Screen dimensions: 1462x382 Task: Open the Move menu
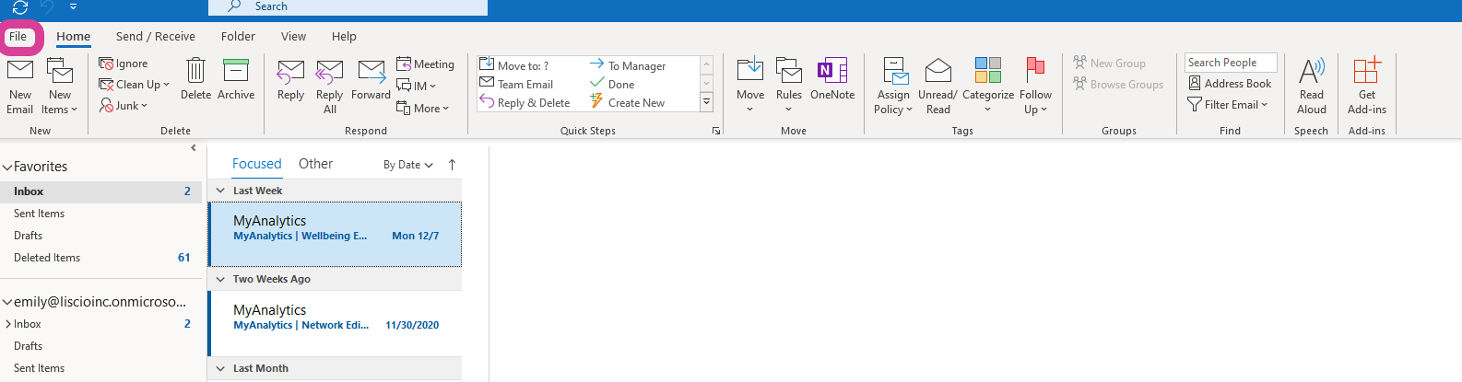(750, 87)
